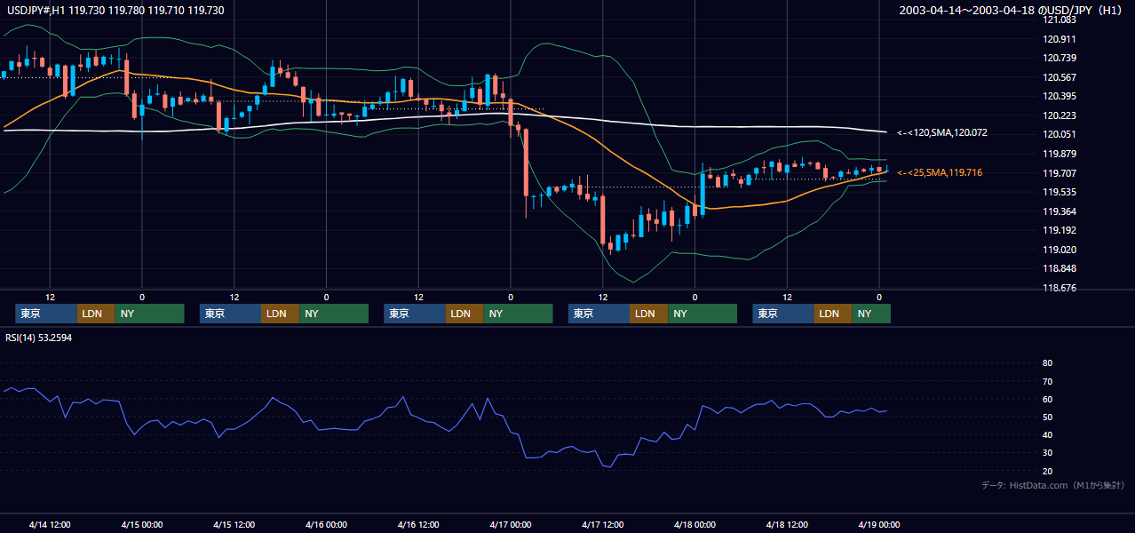
Task: Click the 119.192 price axis label
Action: [1060, 230]
